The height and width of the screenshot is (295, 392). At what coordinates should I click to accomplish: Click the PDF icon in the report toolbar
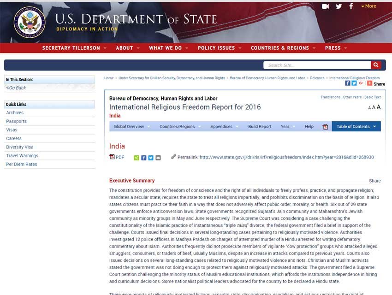pos(325,127)
